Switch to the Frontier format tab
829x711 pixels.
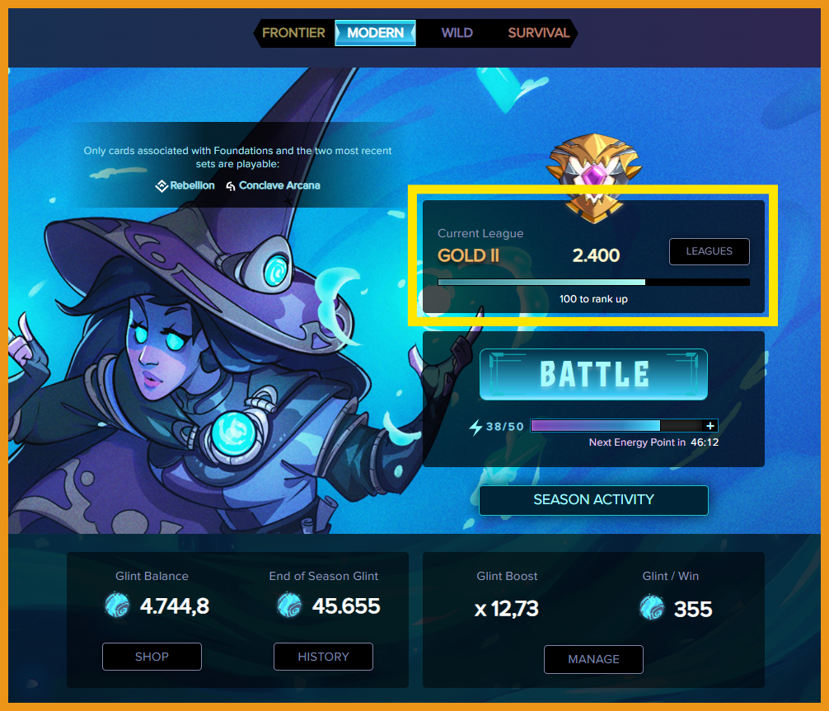click(293, 33)
